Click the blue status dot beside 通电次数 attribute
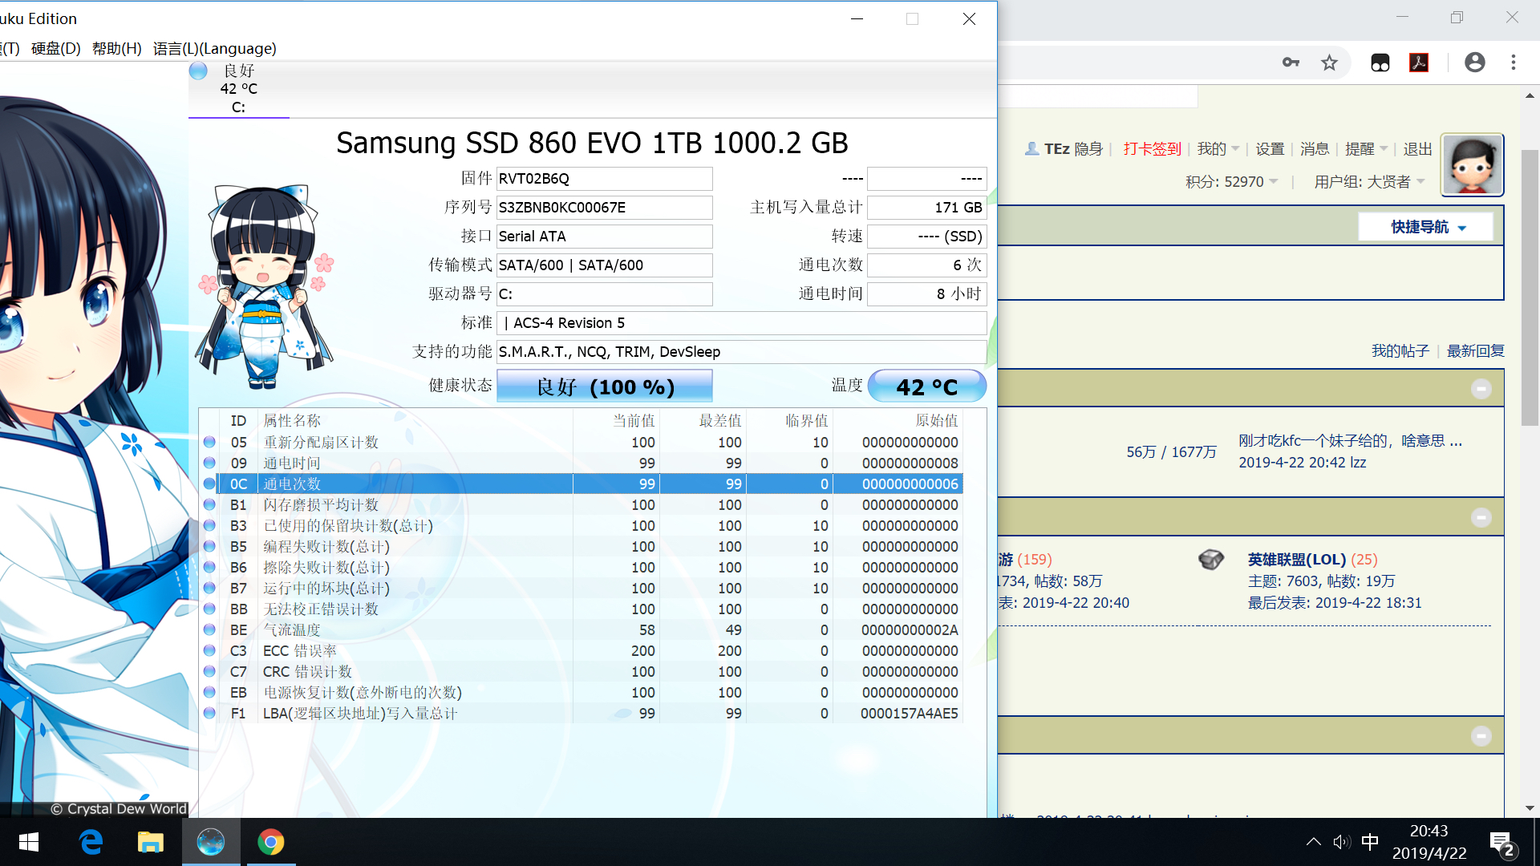This screenshot has height=866, width=1540. pyautogui.click(x=209, y=484)
